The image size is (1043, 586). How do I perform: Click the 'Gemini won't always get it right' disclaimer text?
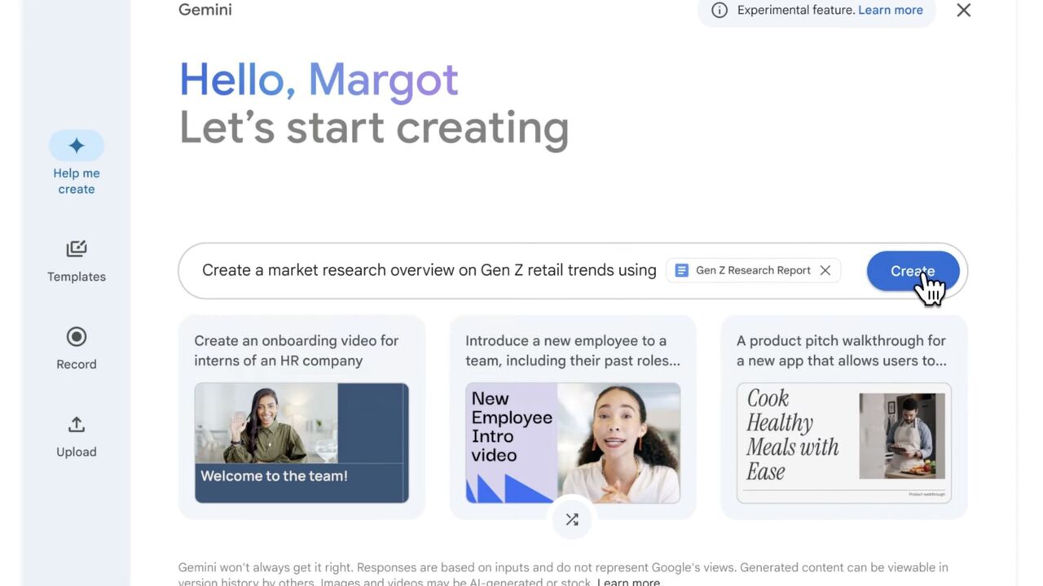563,575
